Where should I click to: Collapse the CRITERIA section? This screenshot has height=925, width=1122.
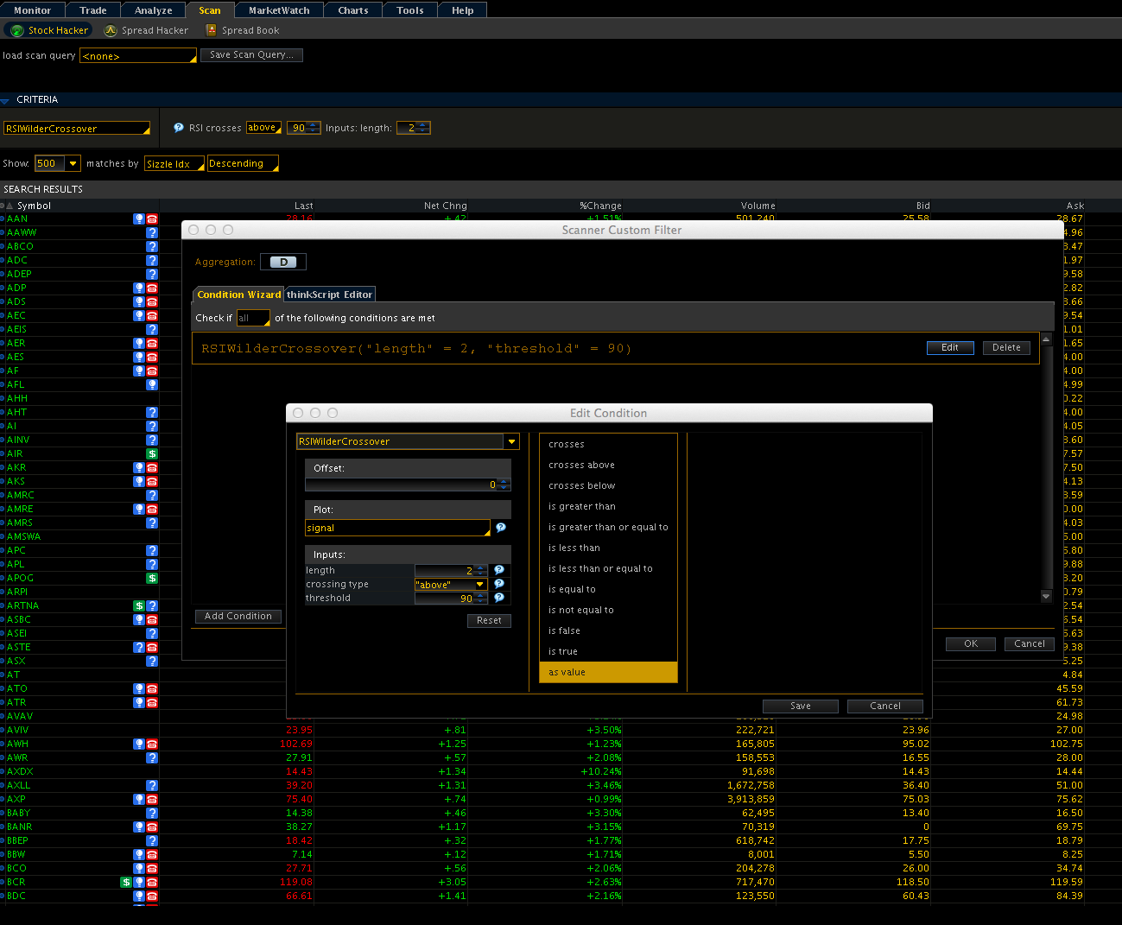pyautogui.click(x=5, y=100)
